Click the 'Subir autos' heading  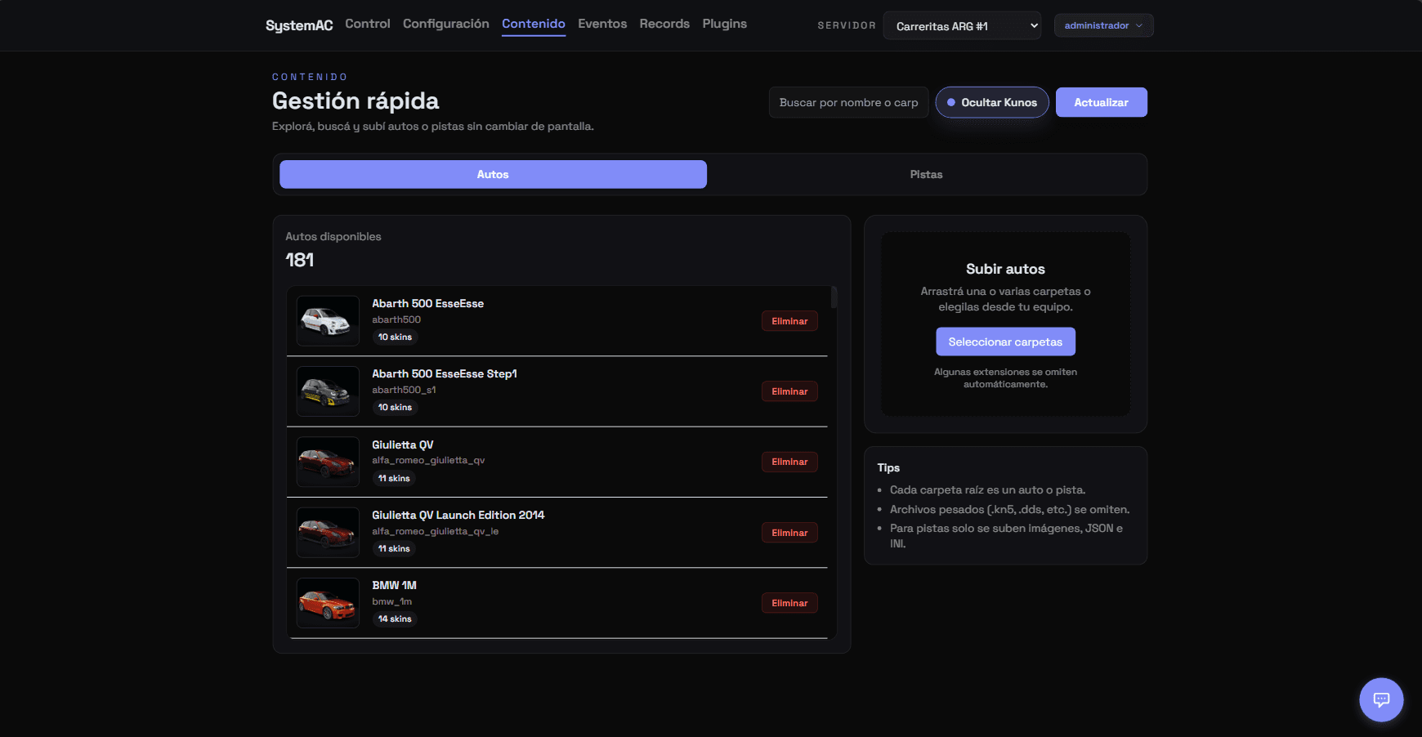click(x=1005, y=269)
